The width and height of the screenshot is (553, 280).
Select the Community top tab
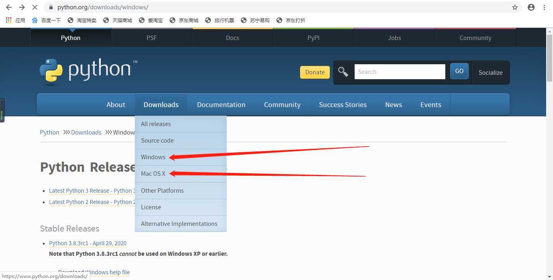coord(475,38)
